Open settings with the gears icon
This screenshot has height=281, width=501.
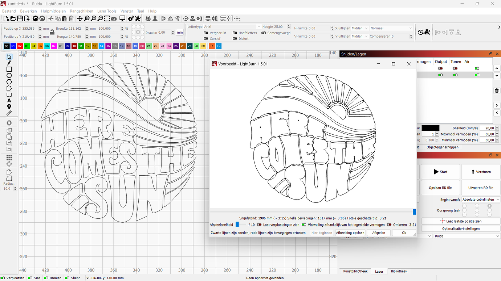tap(131, 18)
